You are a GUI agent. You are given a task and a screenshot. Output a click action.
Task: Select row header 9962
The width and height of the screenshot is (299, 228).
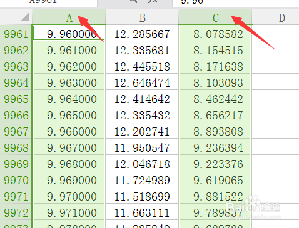point(16,50)
